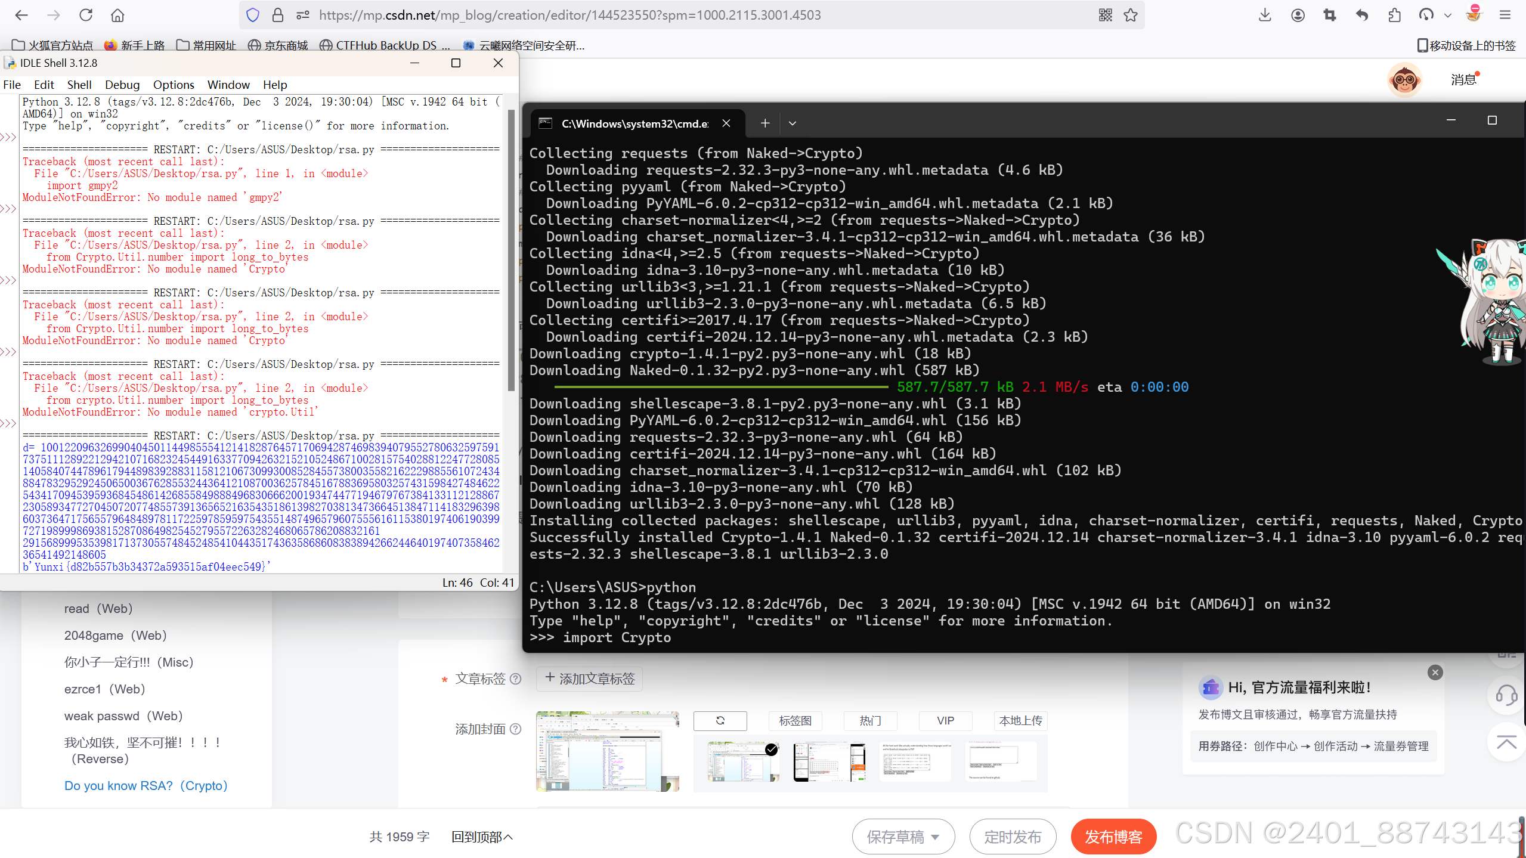Screen dimensions: 1526x858
Task: Open terminal tab dropdown chevron
Action: coord(793,123)
